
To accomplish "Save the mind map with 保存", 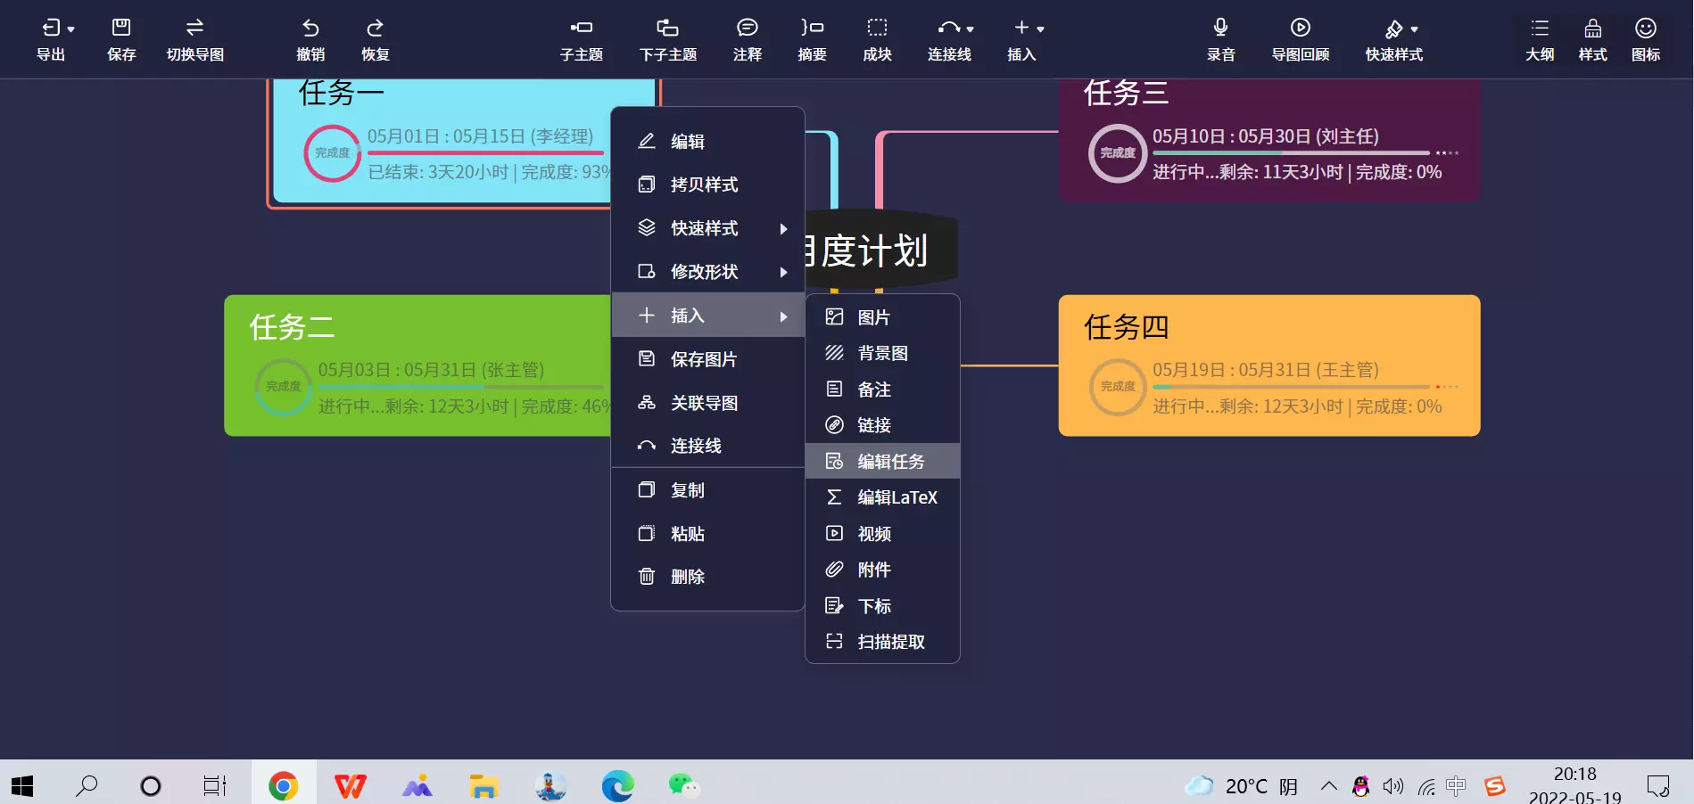I will pyautogui.click(x=121, y=38).
